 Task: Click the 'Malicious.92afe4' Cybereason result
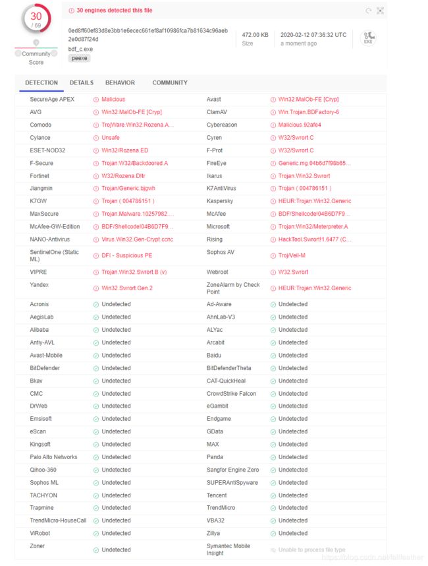[300, 125]
